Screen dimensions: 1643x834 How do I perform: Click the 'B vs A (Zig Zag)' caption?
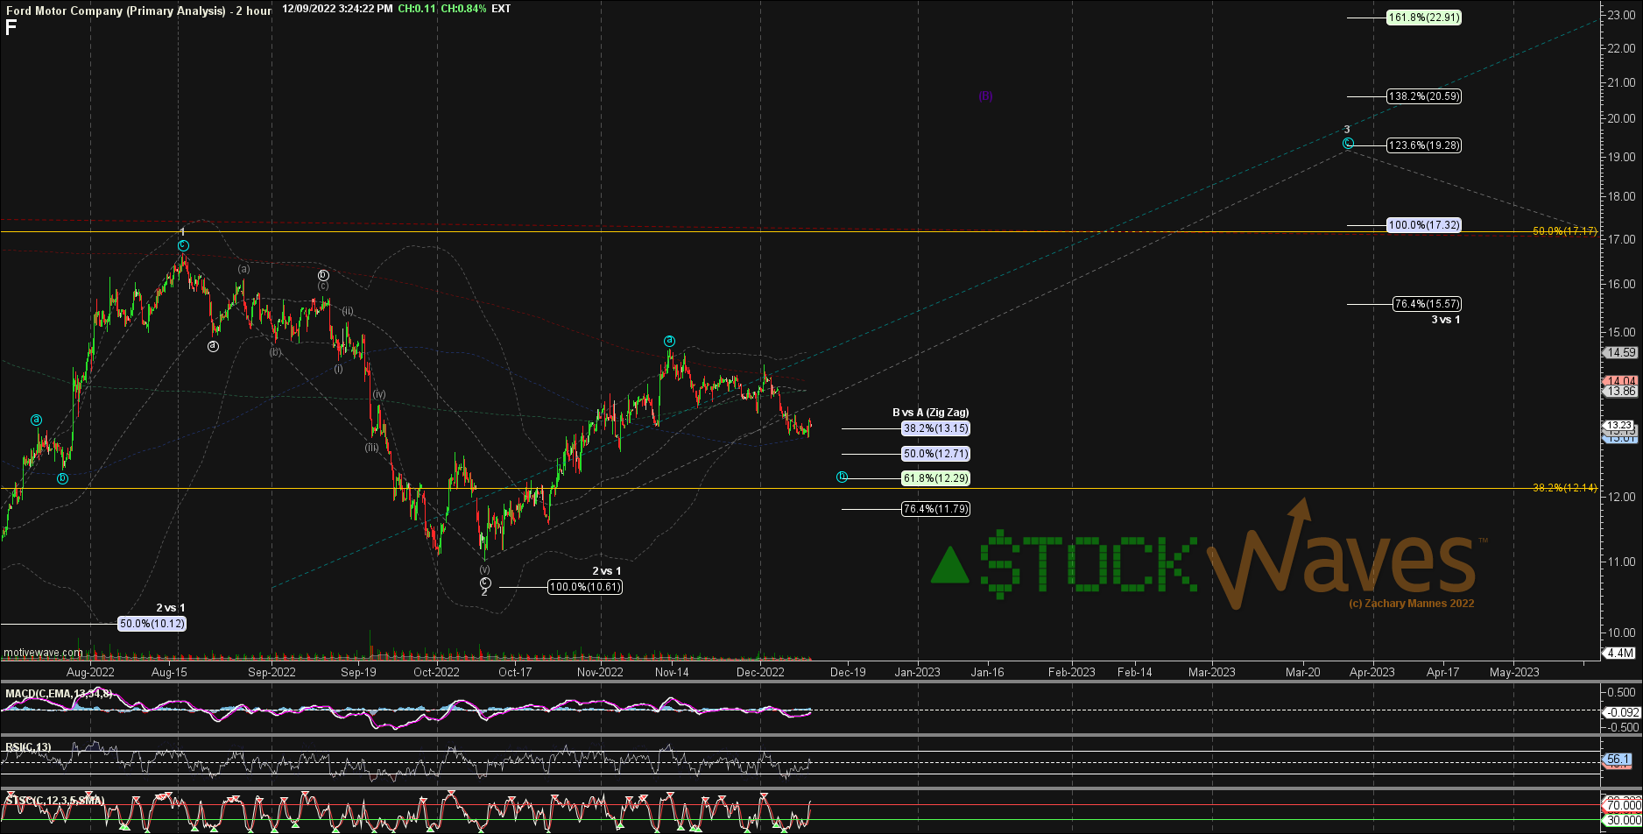[x=930, y=413]
